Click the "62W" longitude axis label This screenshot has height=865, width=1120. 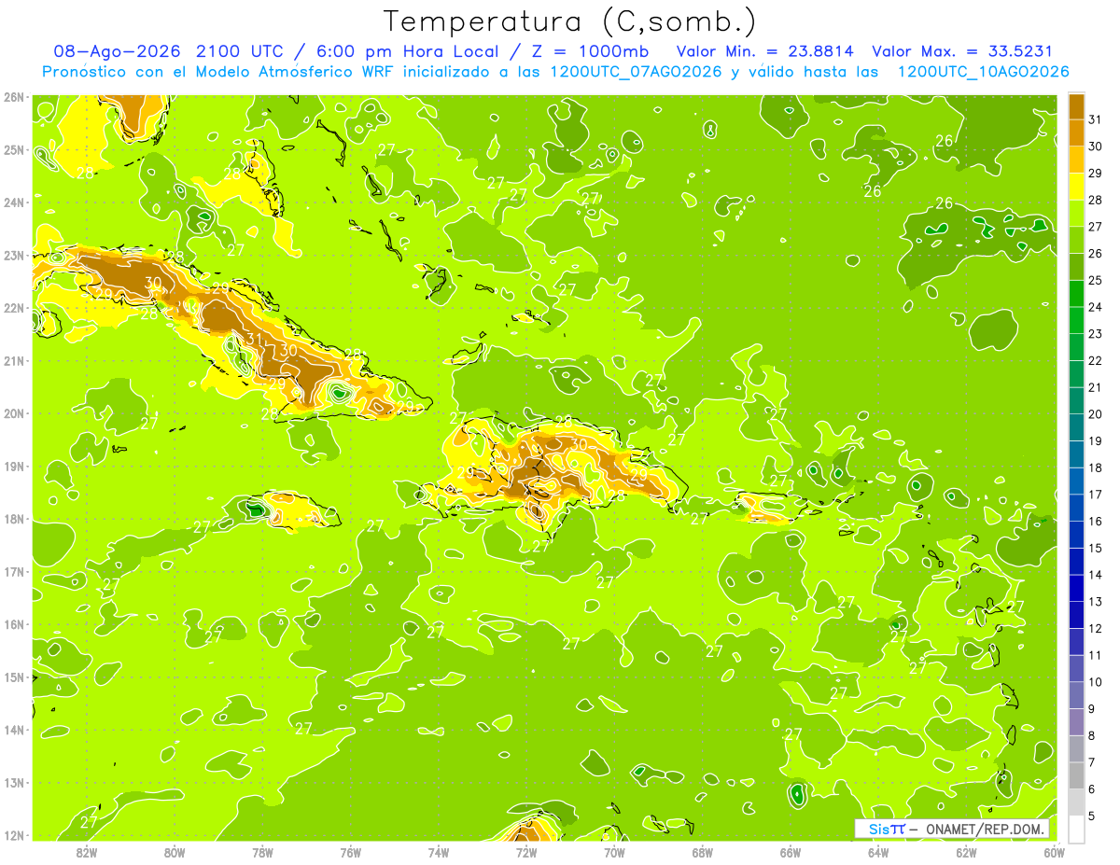coord(967,852)
